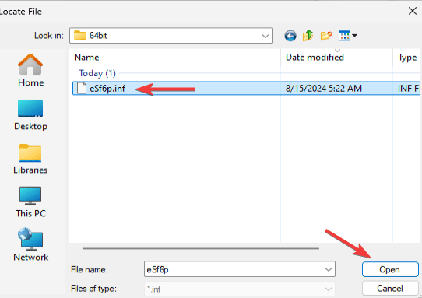Go up one folder level

tap(308, 36)
